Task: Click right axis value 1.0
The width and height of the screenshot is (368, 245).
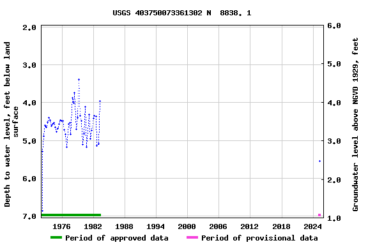Action: pyautogui.click(x=334, y=218)
